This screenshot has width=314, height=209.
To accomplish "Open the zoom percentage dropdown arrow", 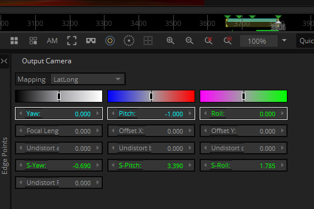I will (x=284, y=40).
